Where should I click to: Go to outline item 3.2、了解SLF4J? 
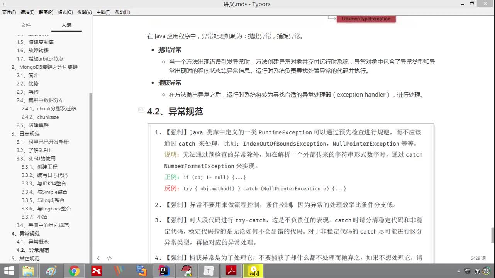pyautogui.click(x=33, y=150)
